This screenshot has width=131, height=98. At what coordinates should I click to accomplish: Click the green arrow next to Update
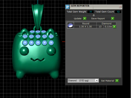click(x=85, y=19)
